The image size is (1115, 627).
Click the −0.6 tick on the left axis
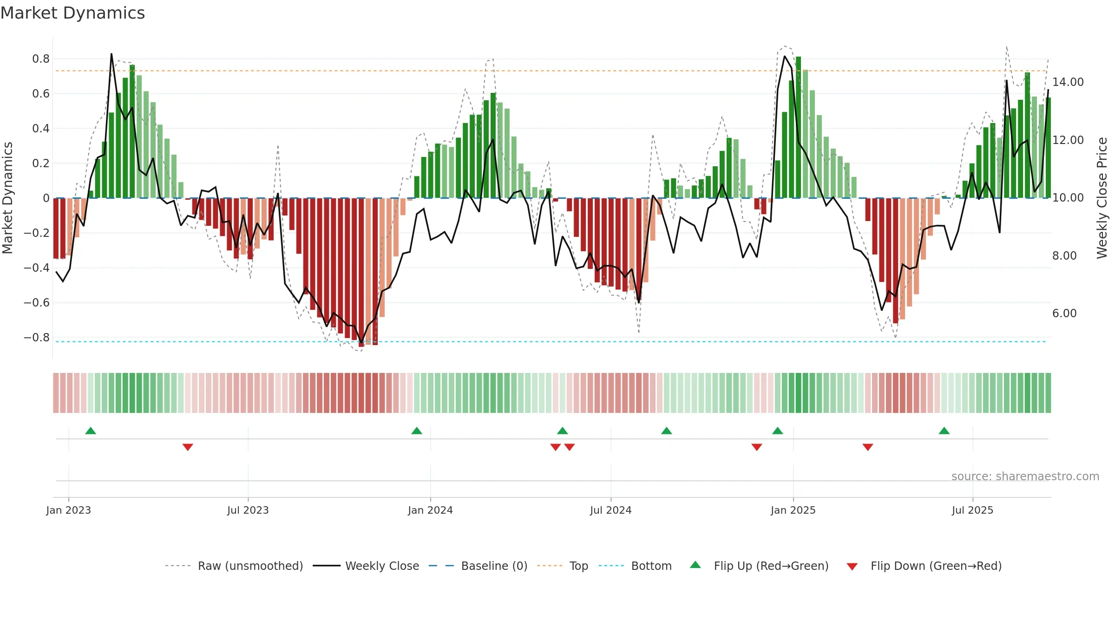click(37, 302)
